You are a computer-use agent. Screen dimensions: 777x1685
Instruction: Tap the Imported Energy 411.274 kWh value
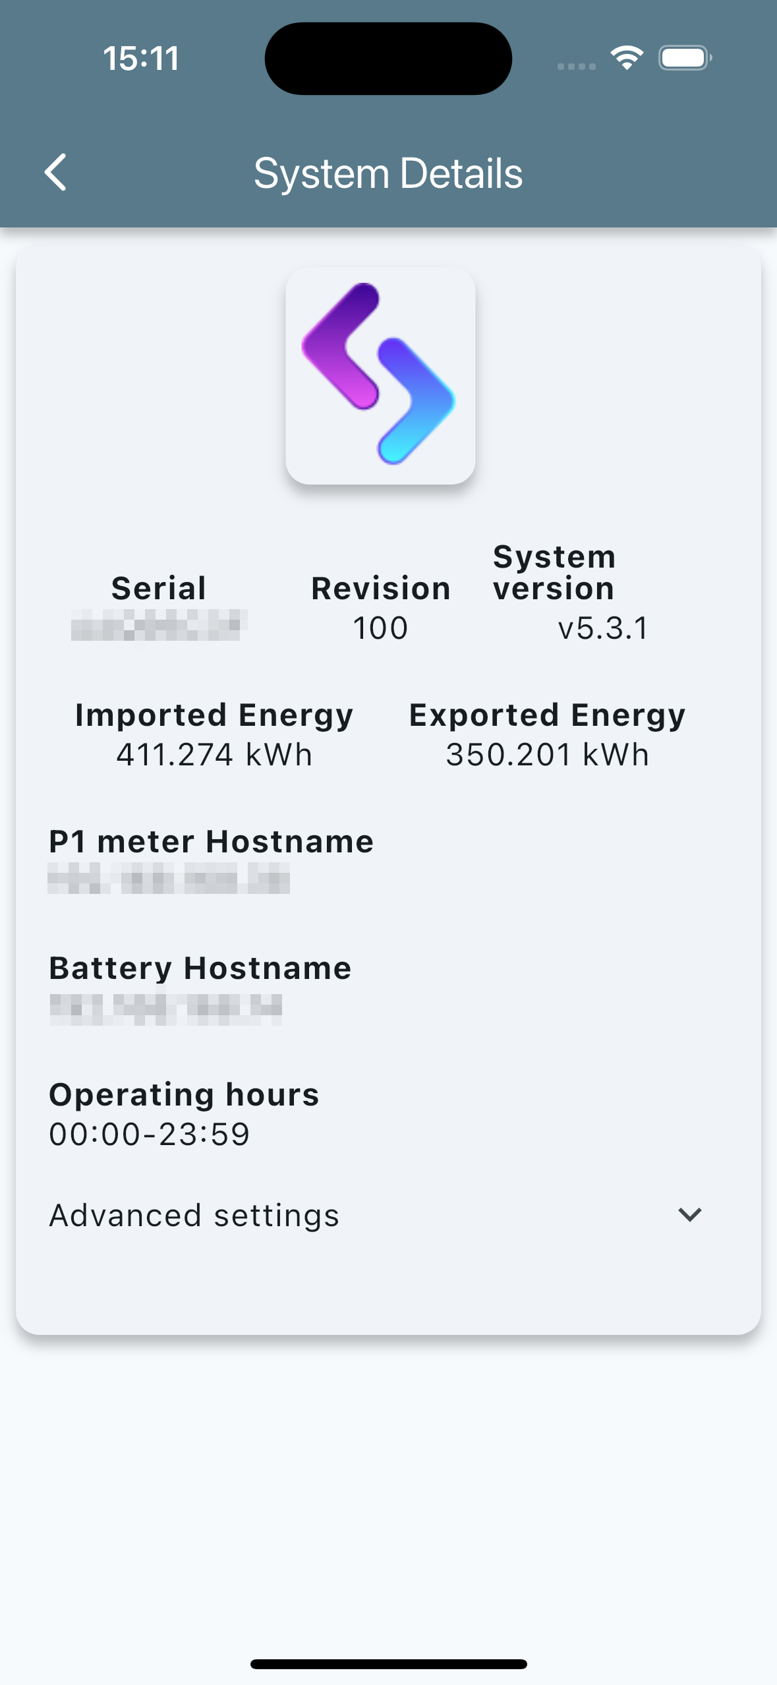(x=214, y=754)
